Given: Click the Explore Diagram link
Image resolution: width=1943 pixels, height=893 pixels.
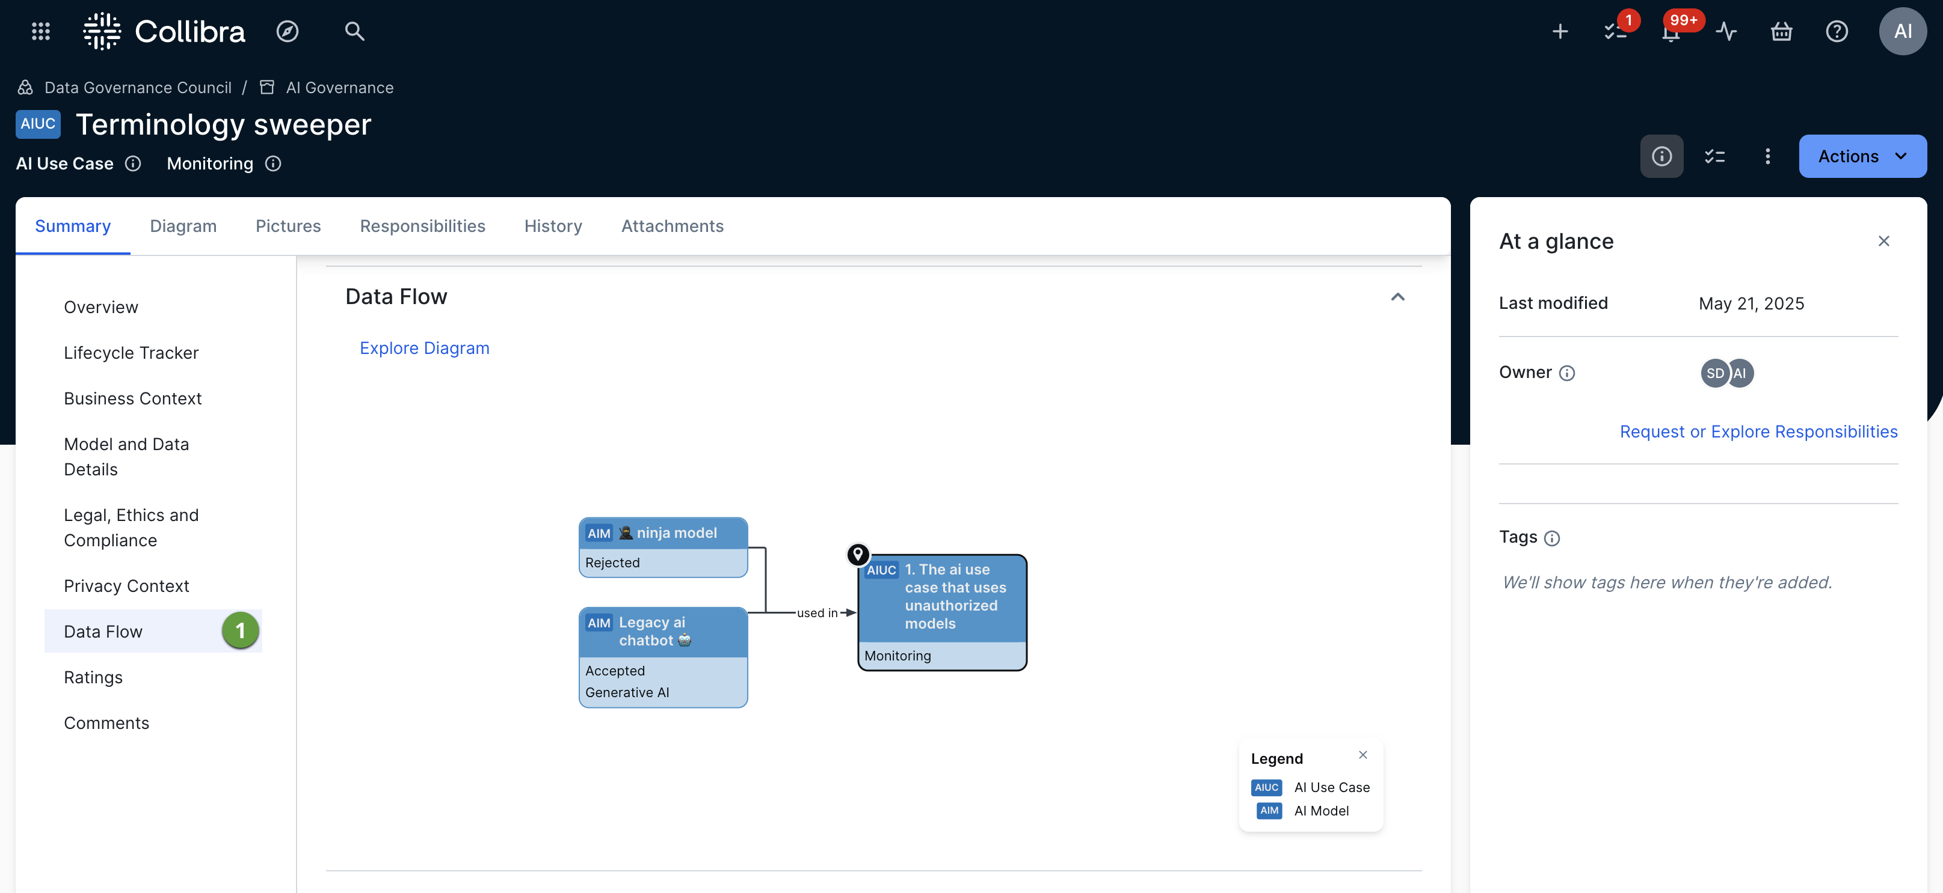Looking at the screenshot, I should (424, 348).
